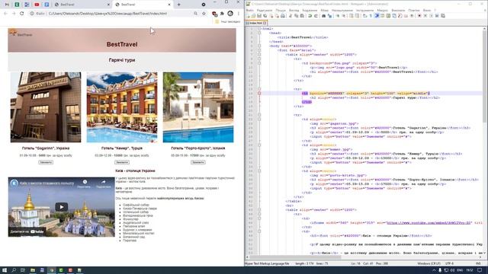Zoom in the editor text
This screenshot has height=274, width=488.
[337, 15]
